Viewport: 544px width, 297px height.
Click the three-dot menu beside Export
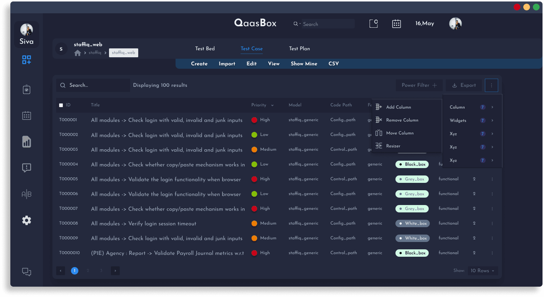492,85
